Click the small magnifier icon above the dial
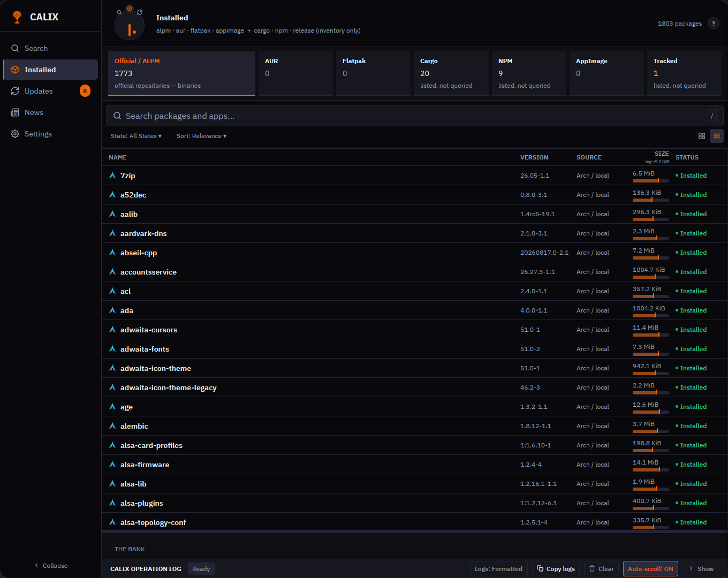Image resolution: width=728 pixels, height=578 pixels. coord(119,12)
